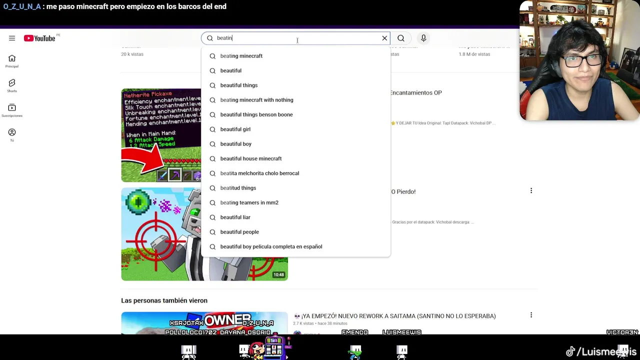This screenshot has height=360, width=640.
Task: Open the YouTube hamburger guide menu
Action: pos(12,38)
